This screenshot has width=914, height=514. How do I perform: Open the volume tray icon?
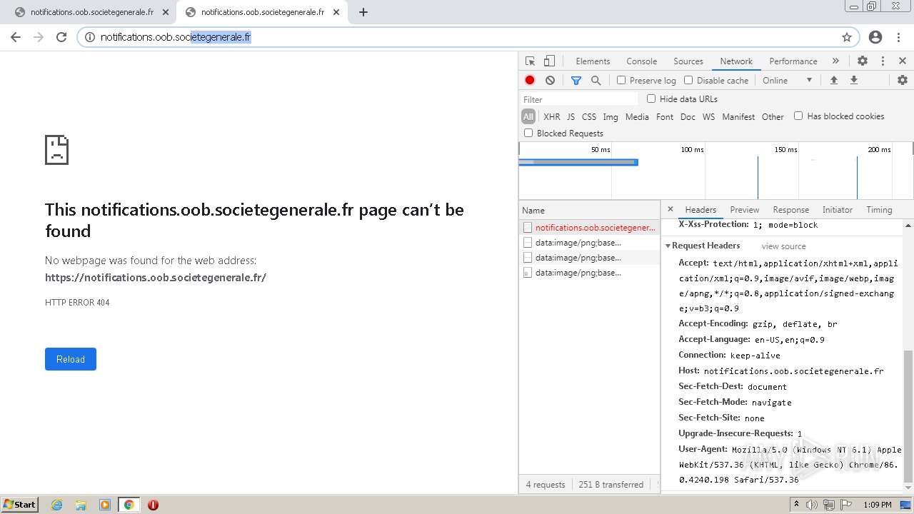pyautogui.click(x=812, y=505)
